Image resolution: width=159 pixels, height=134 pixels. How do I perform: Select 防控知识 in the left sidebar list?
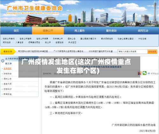click(7, 89)
